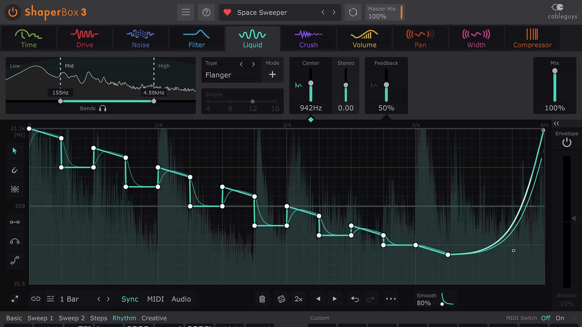Click the Feedback slider handle
This screenshot has width=582, height=327.
[x=386, y=85]
